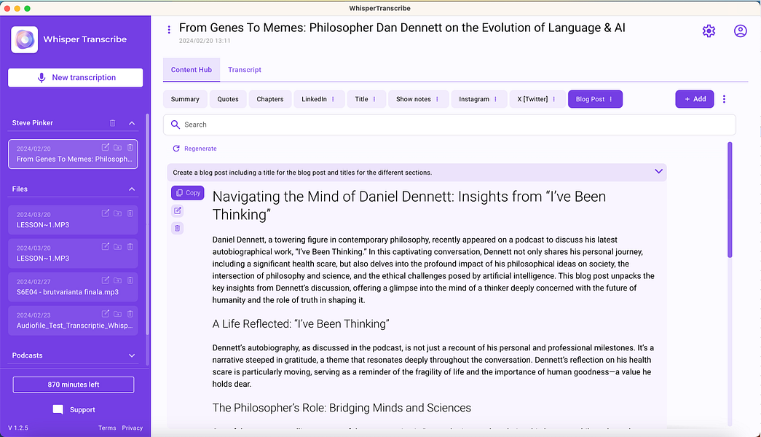Click the edit icon below the Copy button
Viewport: 761px width, 437px height.
tap(178, 210)
